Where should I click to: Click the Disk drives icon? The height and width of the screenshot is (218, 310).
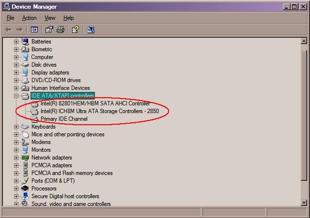pos(25,65)
